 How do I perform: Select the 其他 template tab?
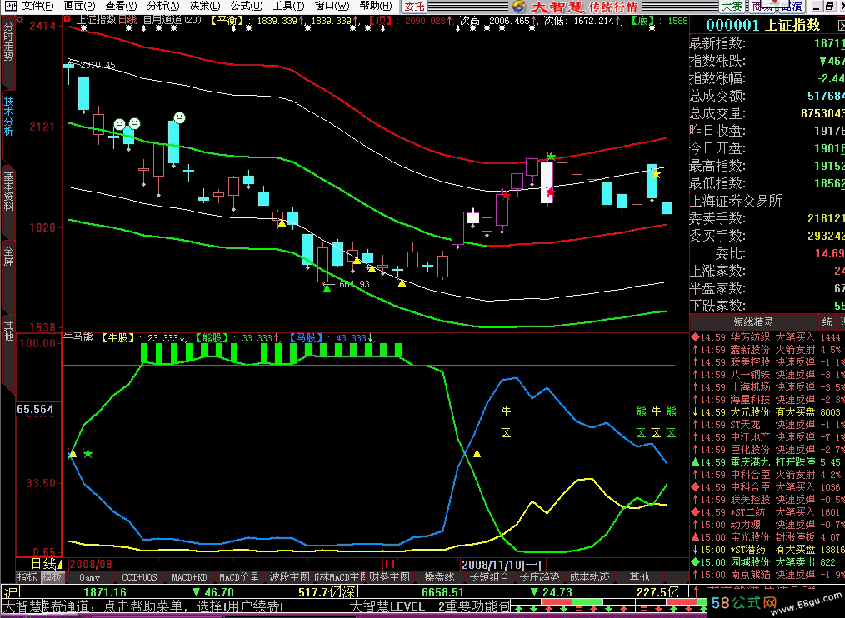click(640, 577)
